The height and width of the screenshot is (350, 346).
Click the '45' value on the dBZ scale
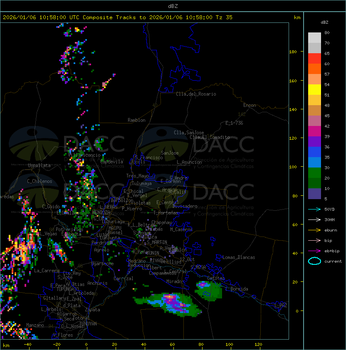pos(327,116)
